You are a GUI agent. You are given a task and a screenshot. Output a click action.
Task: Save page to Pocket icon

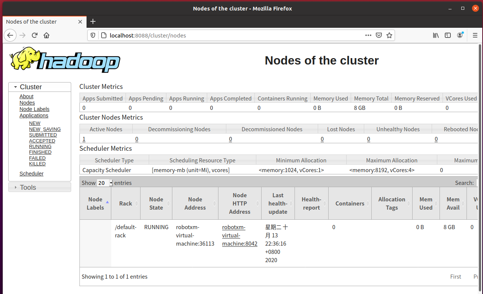pos(379,35)
